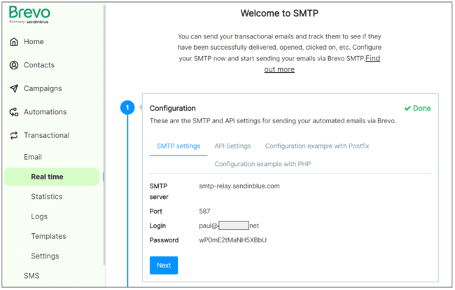The width and height of the screenshot is (455, 290).
Task: Click the SMTP server value smtp-relay.sendinblue.com
Action: coord(239,186)
